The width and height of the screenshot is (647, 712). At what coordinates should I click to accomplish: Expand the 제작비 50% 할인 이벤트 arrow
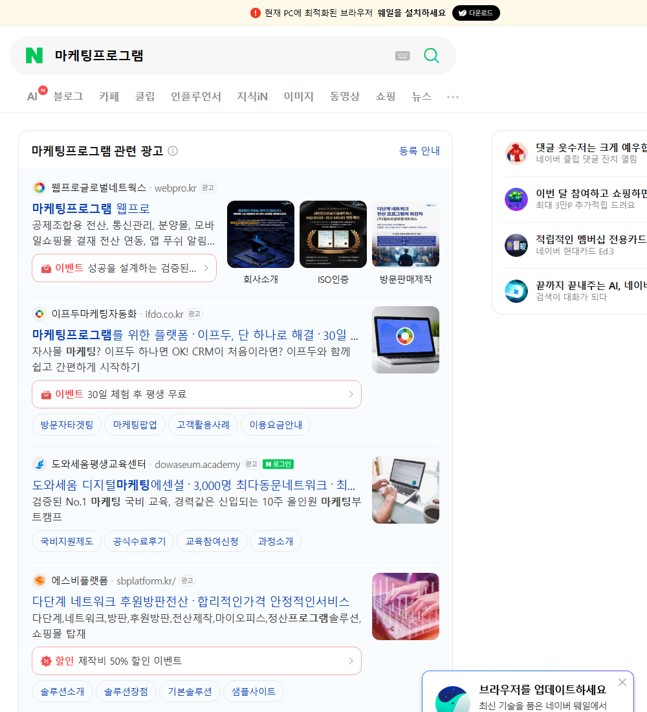[351, 661]
